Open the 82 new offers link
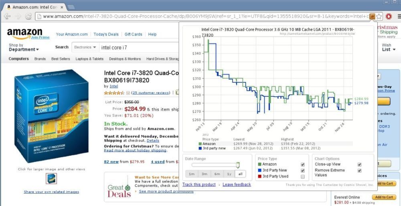The height and width of the screenshot is (206, 401). (x=111, y=162)
